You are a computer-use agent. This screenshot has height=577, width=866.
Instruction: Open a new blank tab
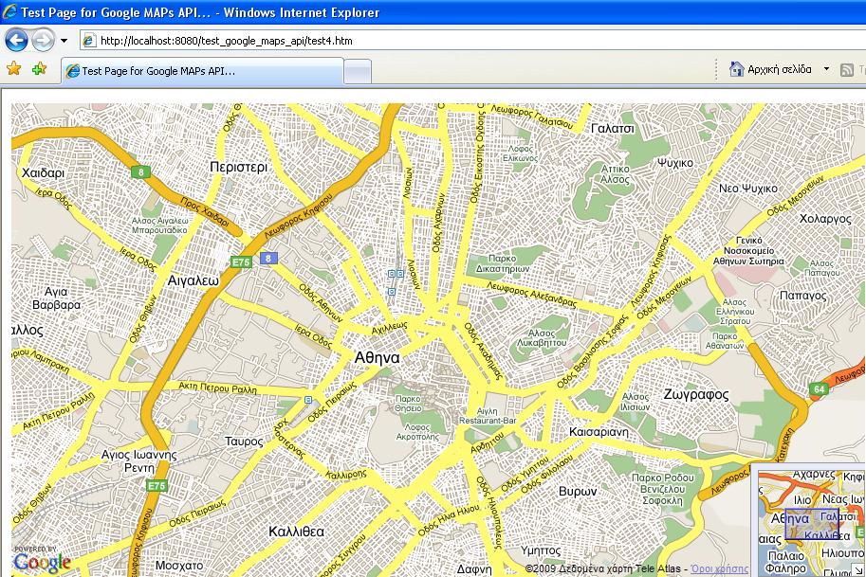click(358, 72)
